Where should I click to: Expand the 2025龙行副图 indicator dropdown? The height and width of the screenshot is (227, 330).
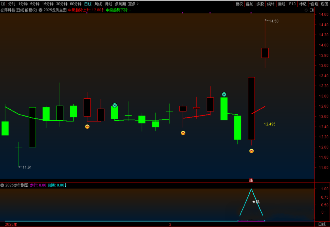click(2, 185)
